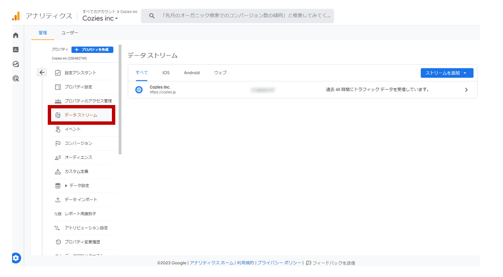Open the Advertising target icon
503x277 pixels.
(16, 79)
